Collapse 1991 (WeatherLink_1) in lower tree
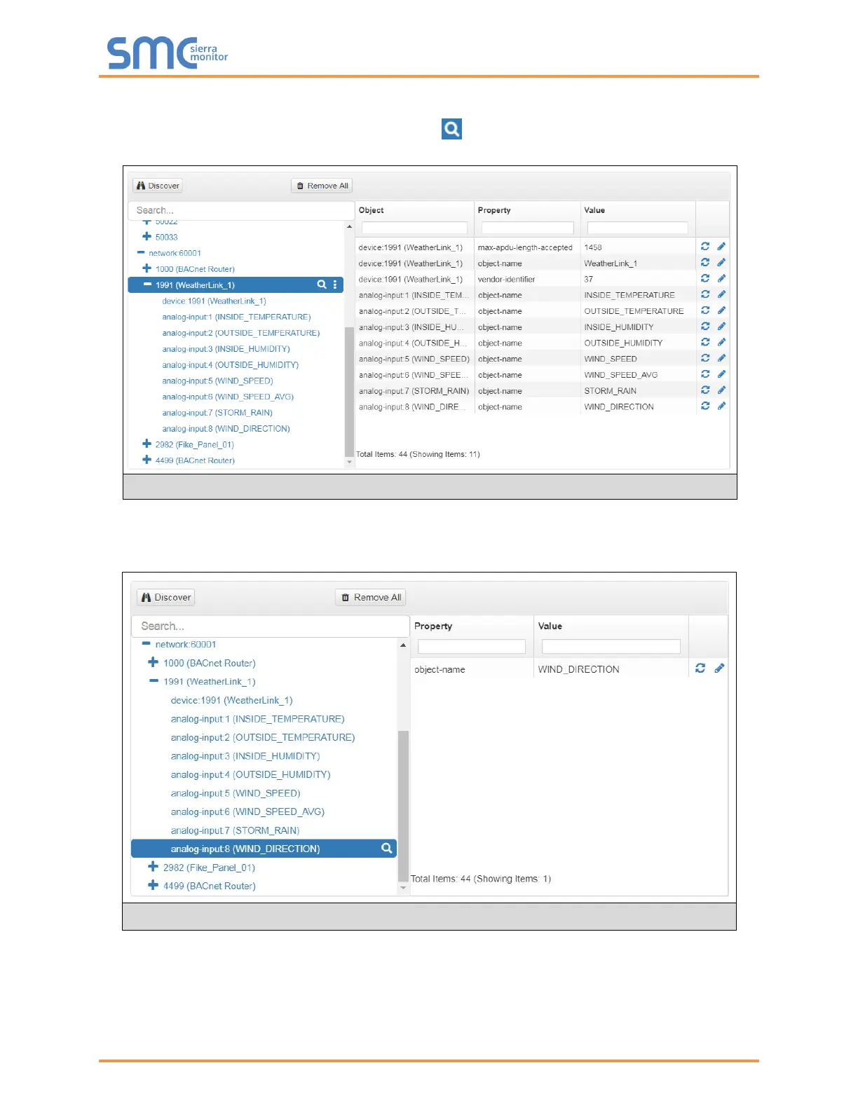Screen dimensions: 858x1110 click(x=154, y=681)
